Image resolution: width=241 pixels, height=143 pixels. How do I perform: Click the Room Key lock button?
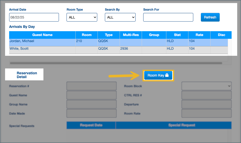pos(158,75)
